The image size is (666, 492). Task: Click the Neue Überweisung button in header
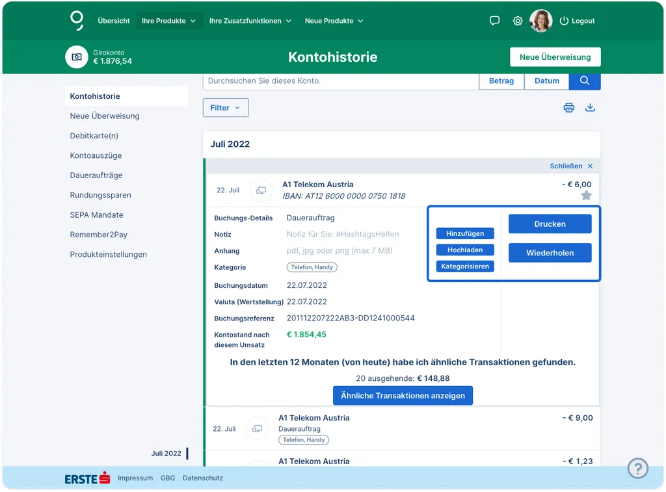click(x=555, y=57)
